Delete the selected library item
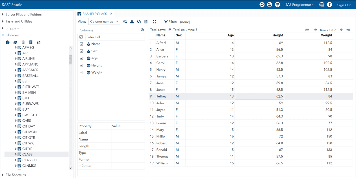Viewport: 356px width, 178px height. 23,42
